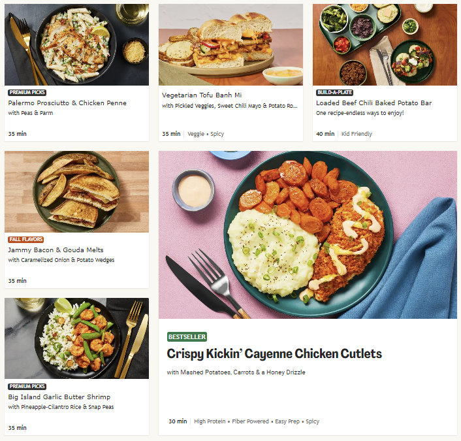Open the Big Island Garlic Butter Shrimp photo
Image resolution: width=461 pixels, height=441 pixels.
pyautogui.click(x=76, y=338)
